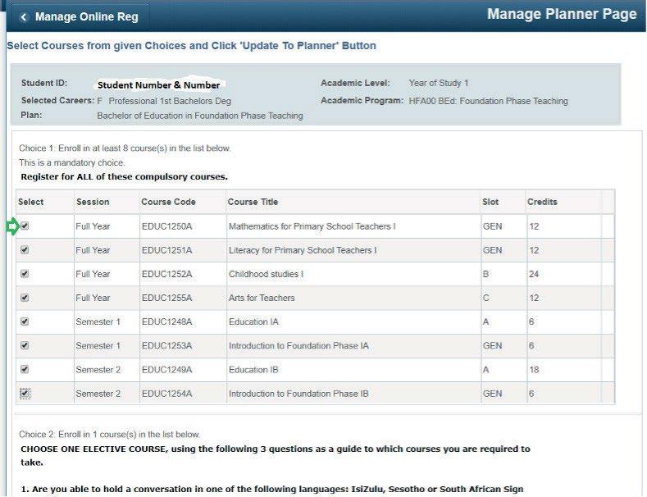Click the back chevron beside Manage Online Reg
647x497 pixels.
24,17
